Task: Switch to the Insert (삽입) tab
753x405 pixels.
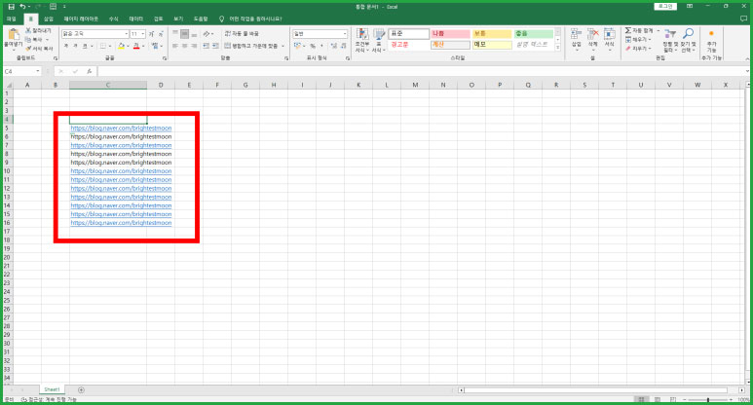Action: coord(49,18)
